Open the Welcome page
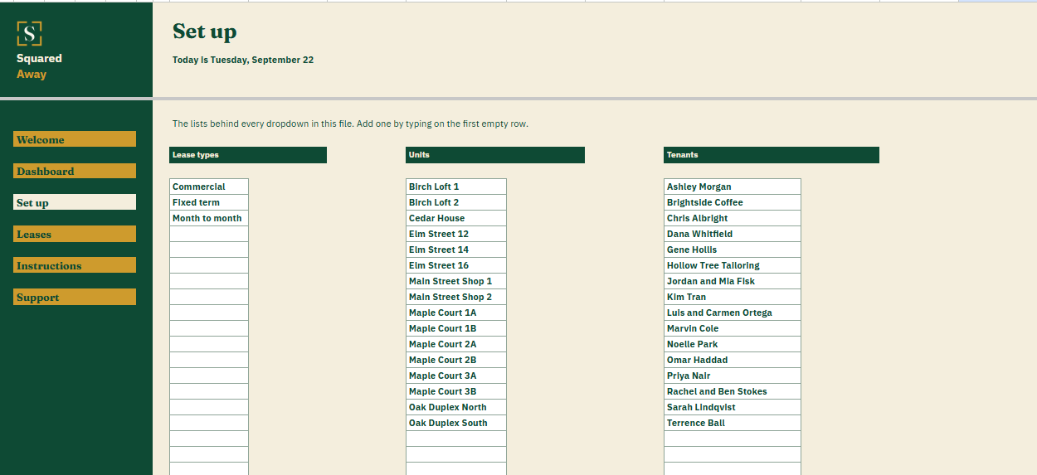The height and width of the screenshot is (475, 1037). coord(75,139)
